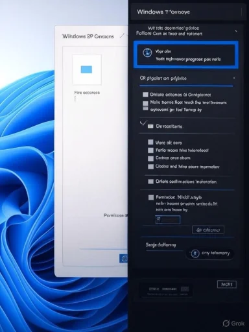
Task: Check the 'Pemtotior. Miold Ahyib' checkbox
Action: click(x=151, y=197)
